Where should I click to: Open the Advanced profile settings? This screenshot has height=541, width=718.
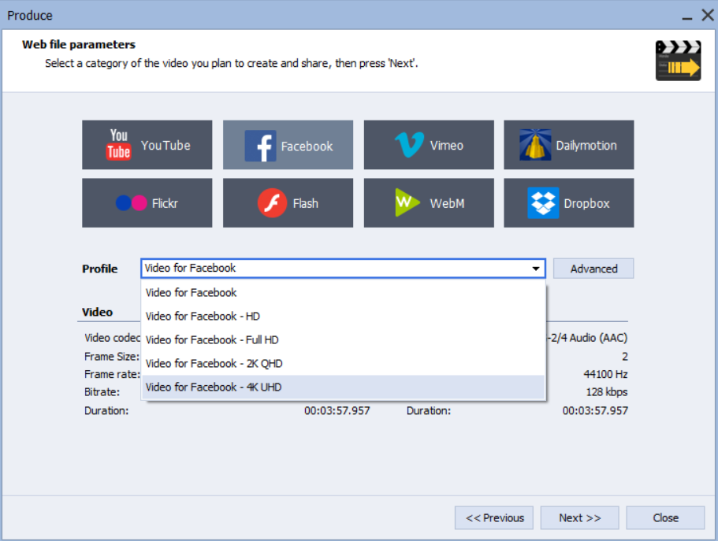coord(593,269)
